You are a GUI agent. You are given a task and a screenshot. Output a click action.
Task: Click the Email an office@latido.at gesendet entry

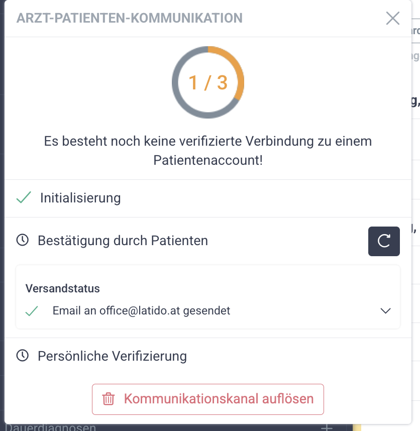(141, 311)
